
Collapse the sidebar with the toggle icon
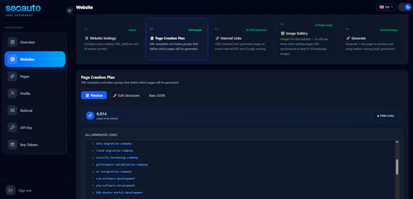[70, 10]
